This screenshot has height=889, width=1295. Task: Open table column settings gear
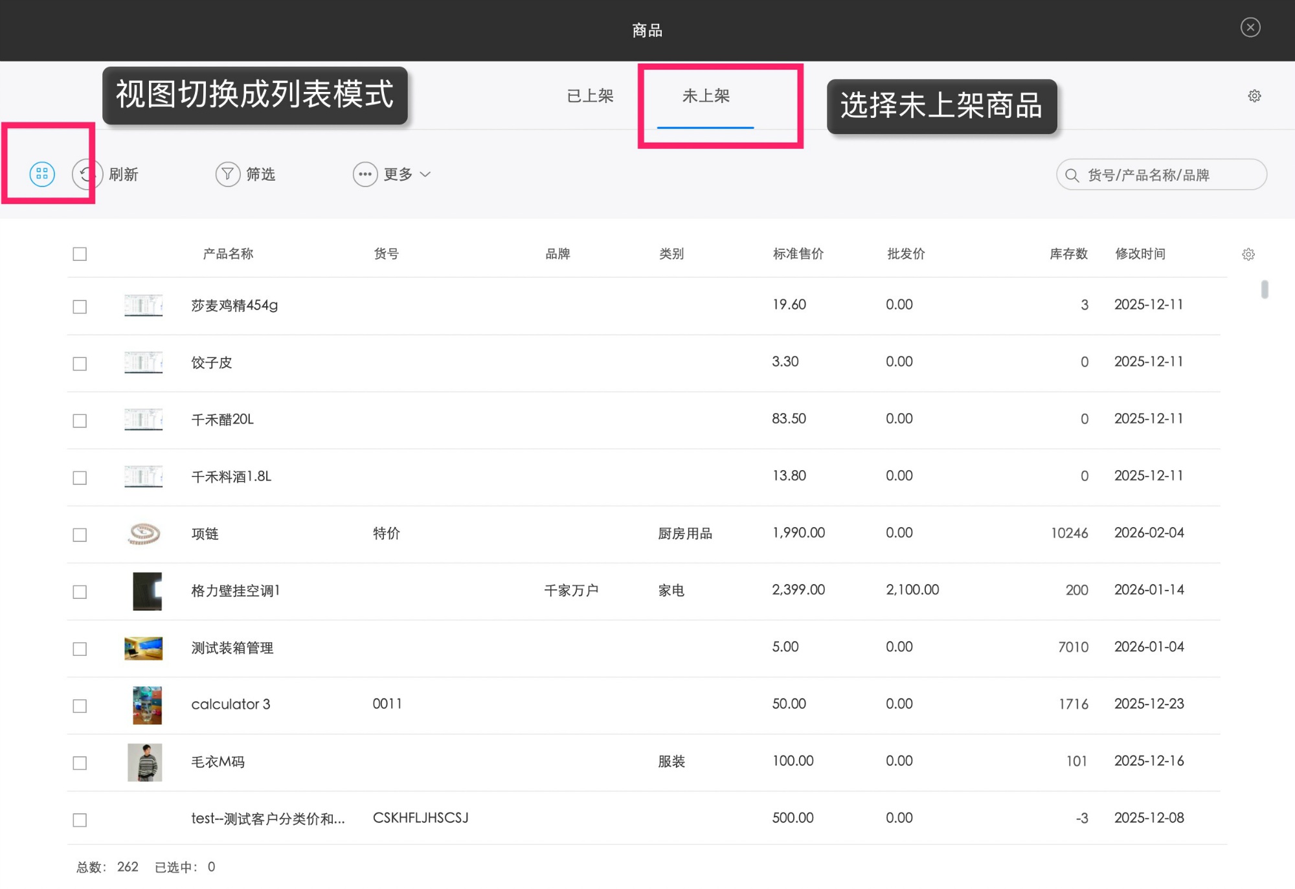coord(1248,254)
